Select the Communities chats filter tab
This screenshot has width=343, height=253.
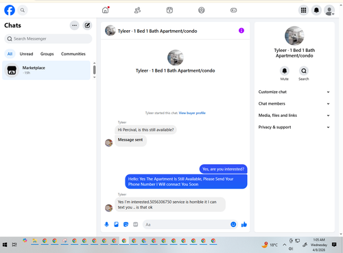(x=73, y=54)
